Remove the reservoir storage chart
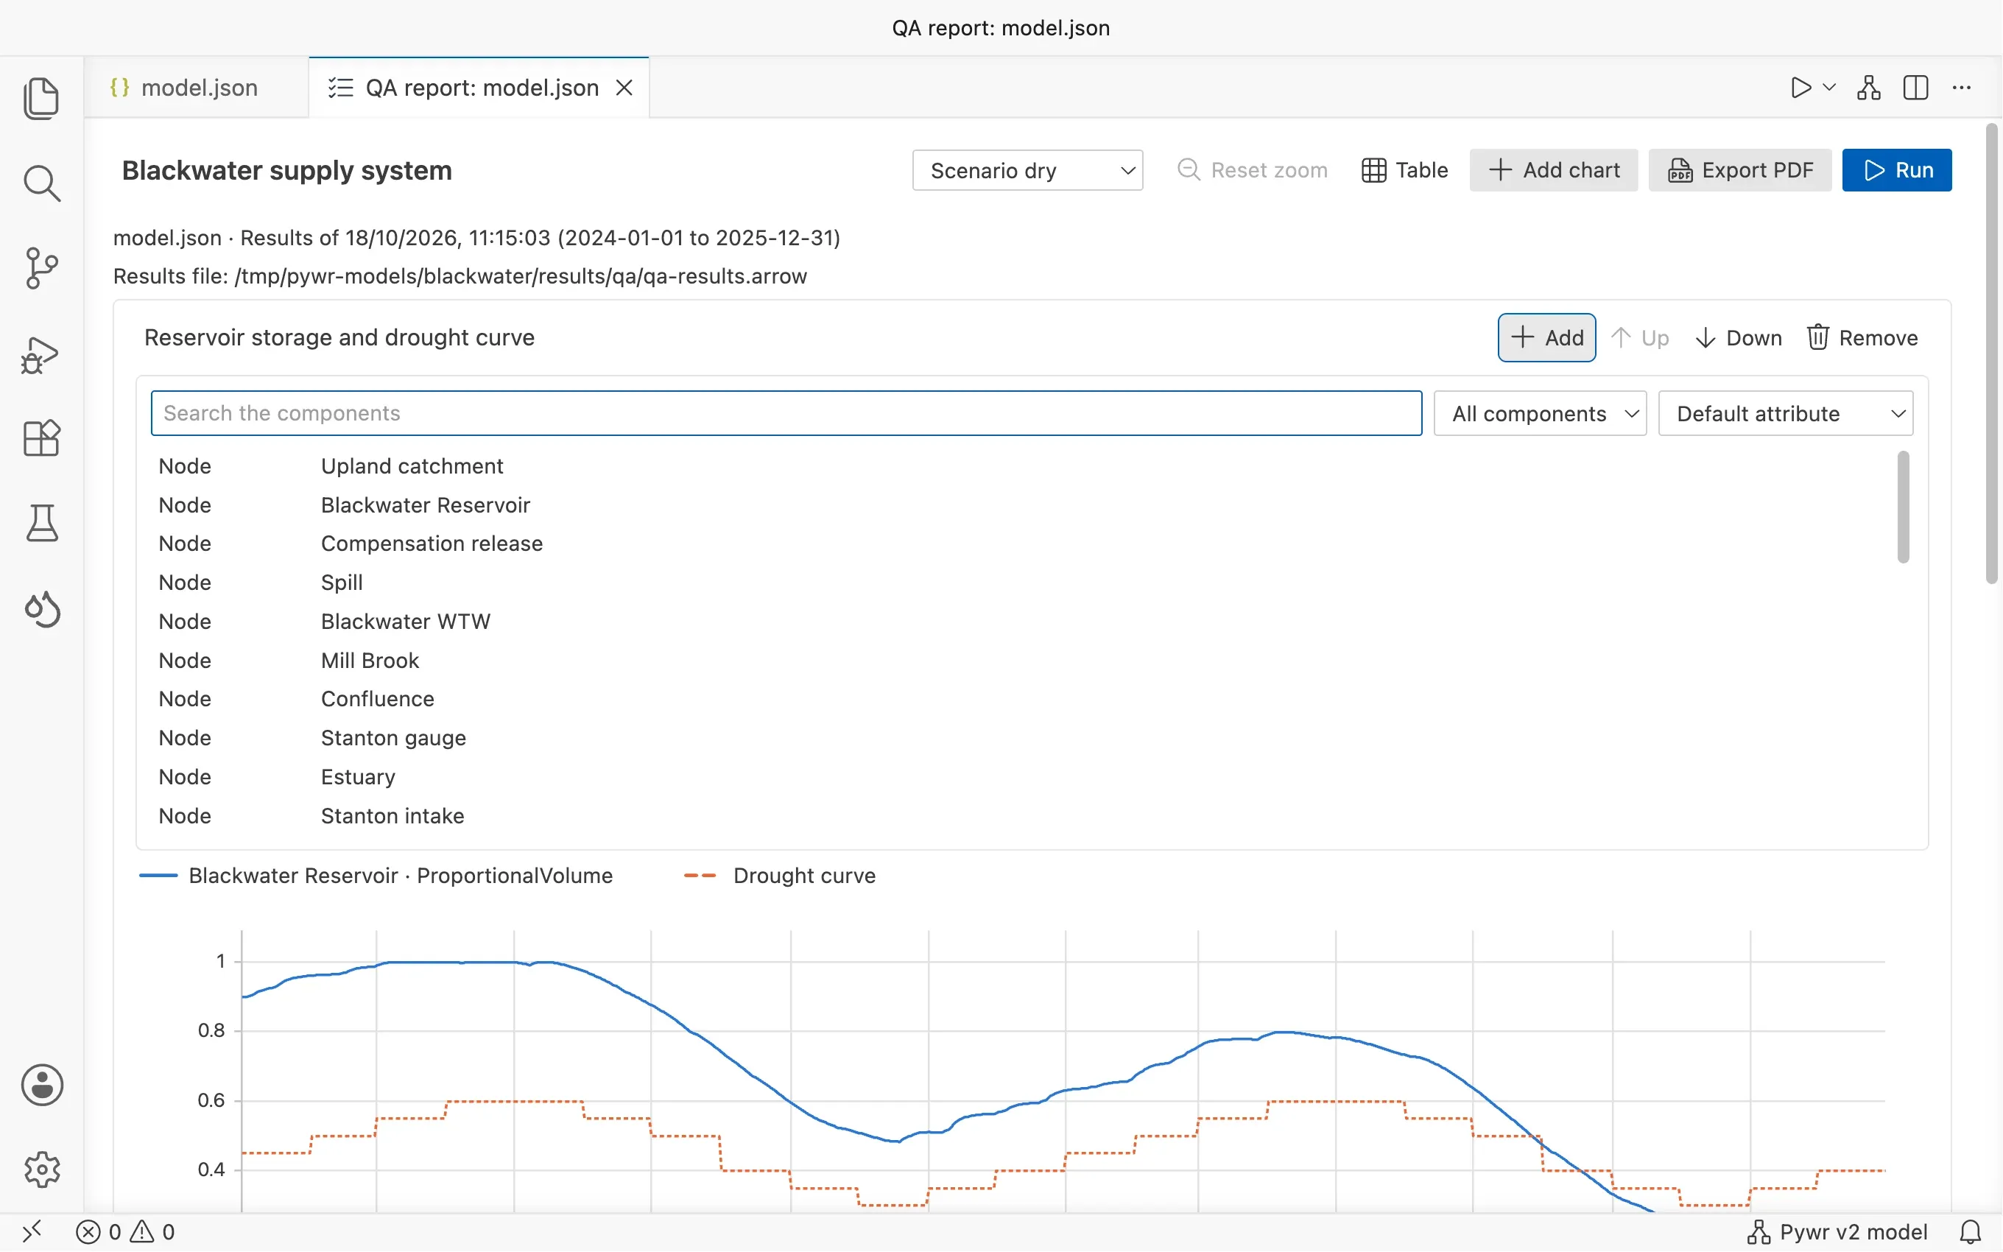2003x1252 pixels. click(1862, 338)
